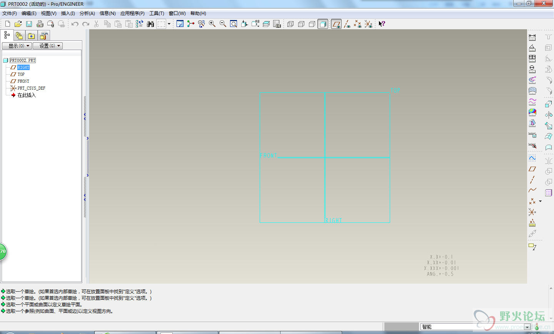Switch to the Connections tab
Viewport: 554px width, 334px height.
[x=44, y=36]
